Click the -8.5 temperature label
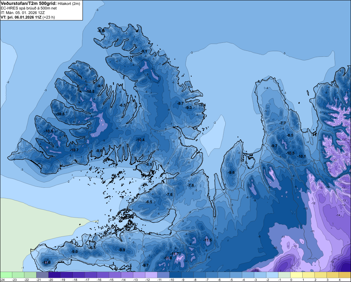 click(x=290, y=136)
